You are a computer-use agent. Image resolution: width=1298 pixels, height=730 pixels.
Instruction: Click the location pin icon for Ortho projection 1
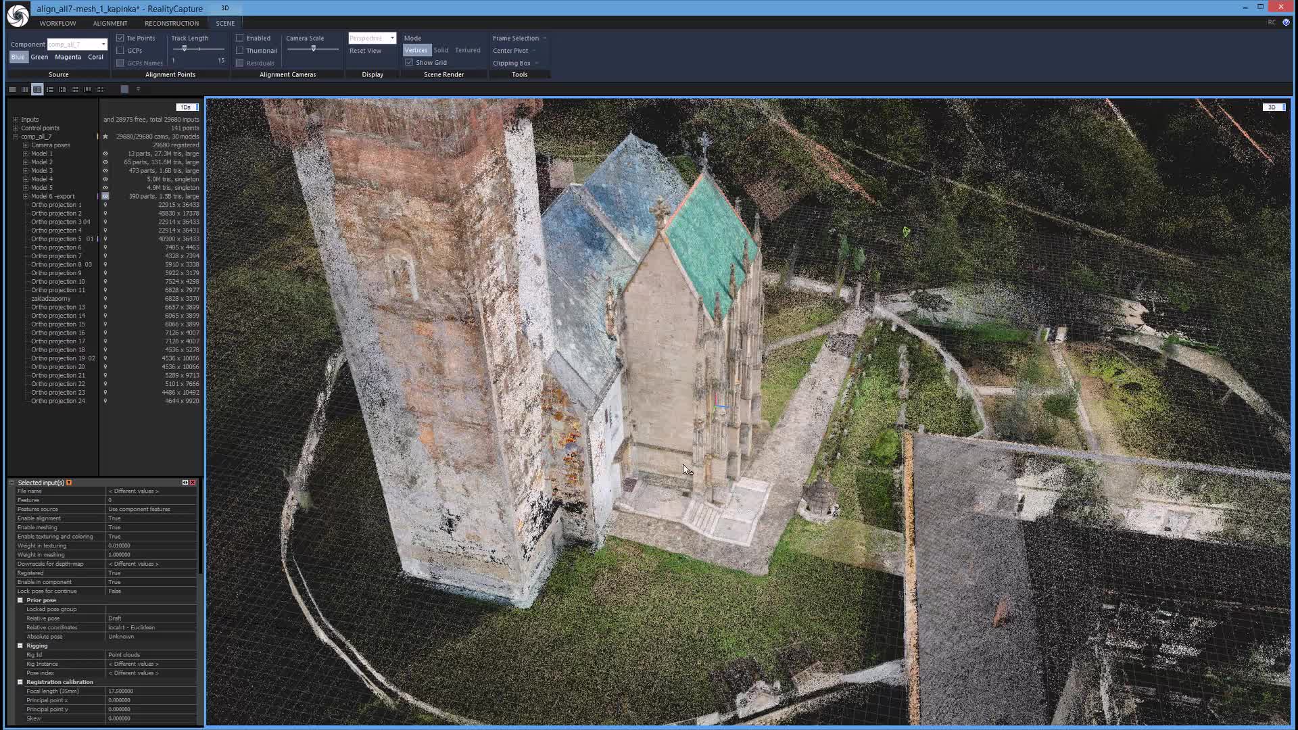pyautogui.click(x=105, y=205)
